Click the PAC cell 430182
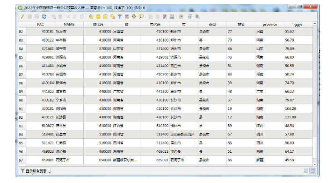 pyautogui.click(x=41, y=100)
